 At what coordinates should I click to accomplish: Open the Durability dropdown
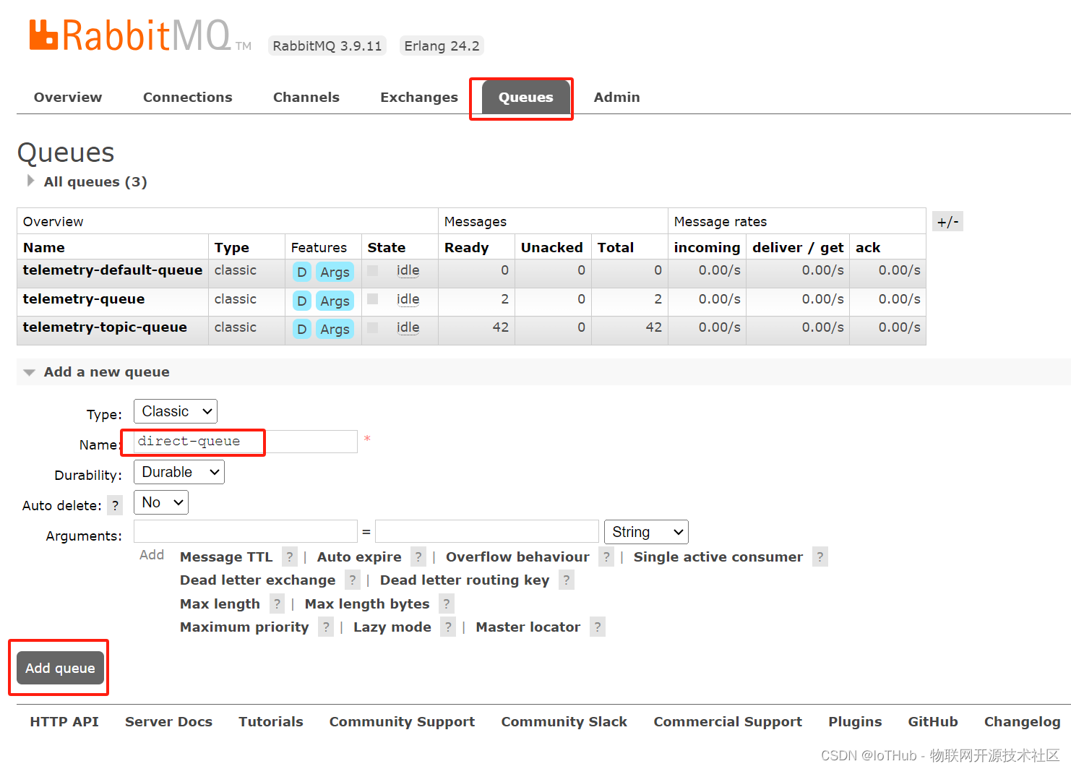point(179,472)
